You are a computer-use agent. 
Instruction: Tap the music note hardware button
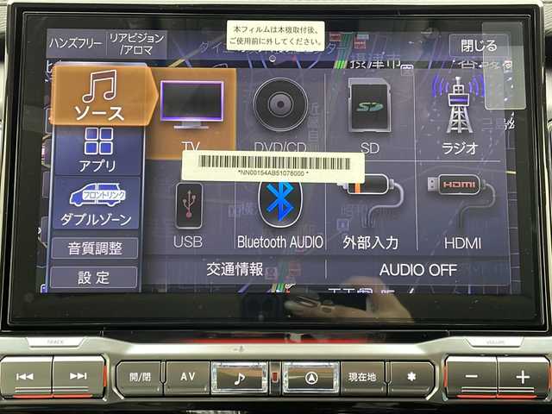point(240,378)
